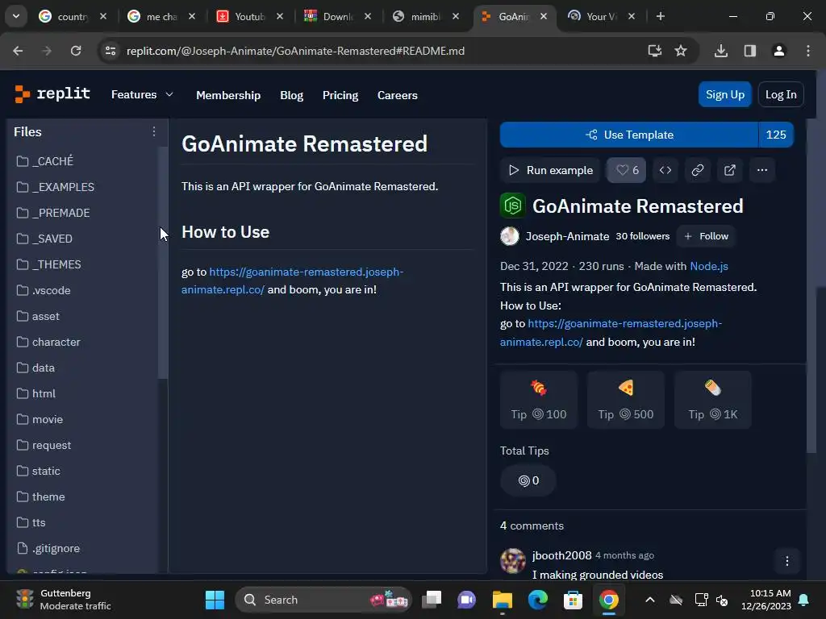
Task: Click the taskbar Search box
Action: click(323, 600)
